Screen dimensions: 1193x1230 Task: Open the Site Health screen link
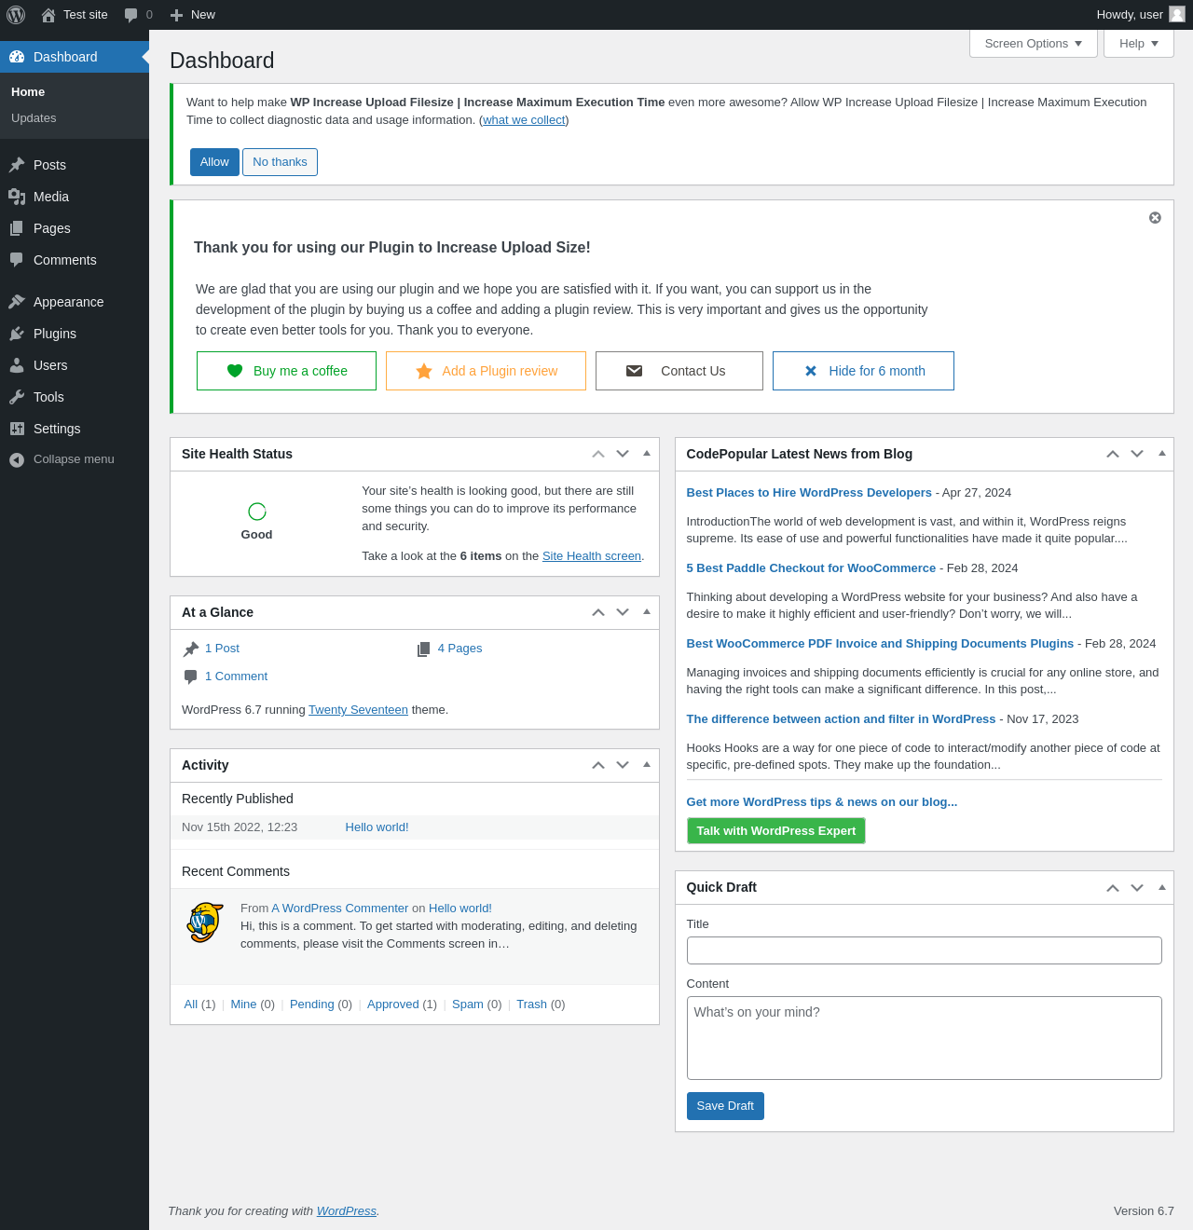click(592, 556)
